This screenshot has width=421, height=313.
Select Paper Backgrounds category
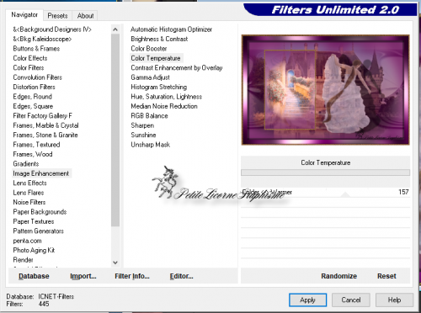point(40,212)
